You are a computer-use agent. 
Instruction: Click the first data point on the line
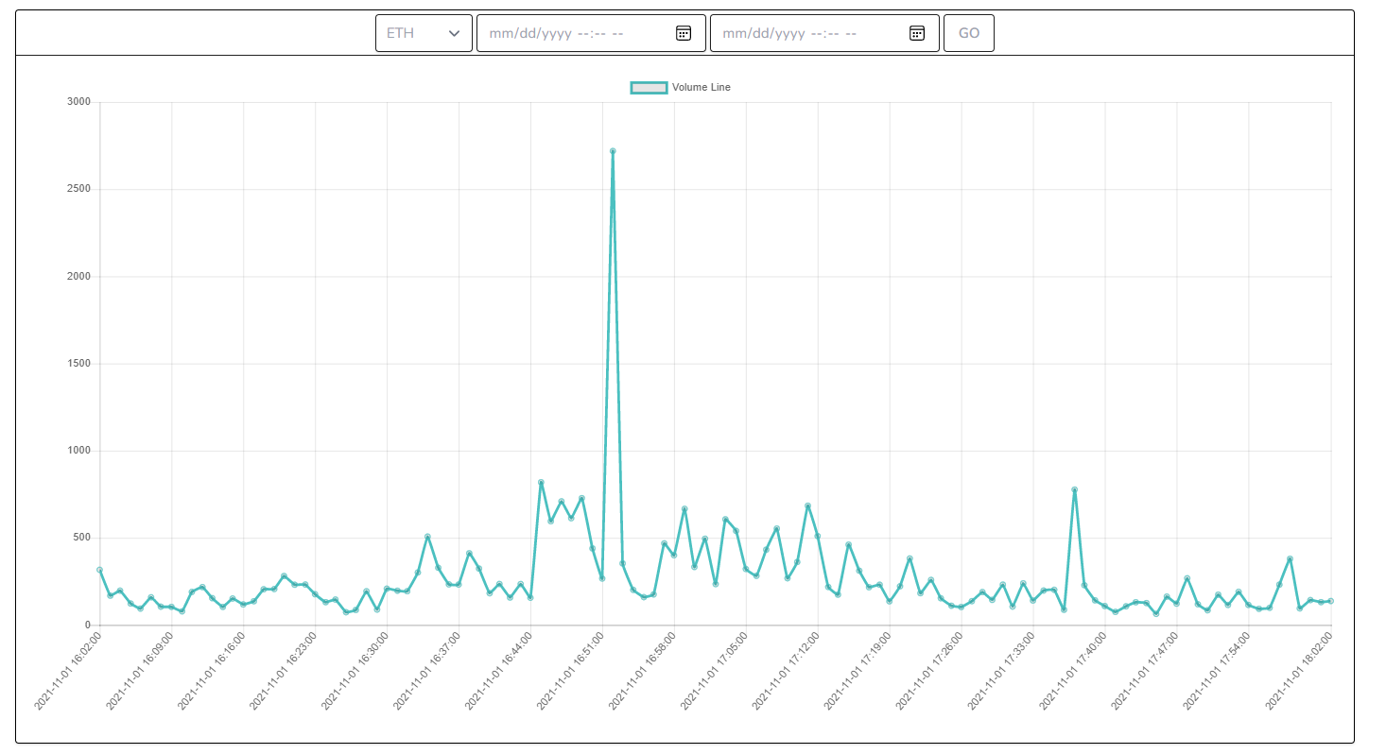click(99, 570)
